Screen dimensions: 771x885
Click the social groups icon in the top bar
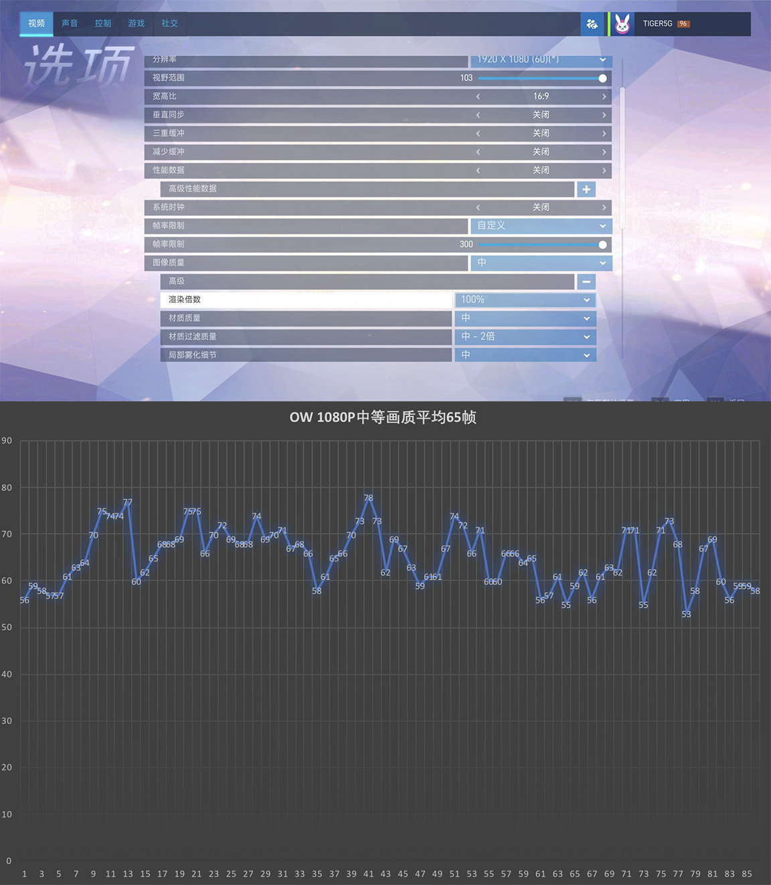[592, 23]
